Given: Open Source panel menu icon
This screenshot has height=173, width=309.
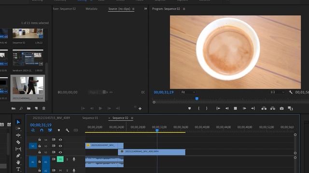Looking at the screenshot, I should (133, 9).
